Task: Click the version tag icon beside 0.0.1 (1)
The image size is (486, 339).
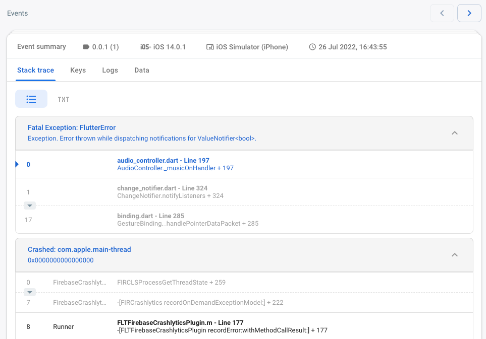Action: pyautogui.click(x=86, y=47)
